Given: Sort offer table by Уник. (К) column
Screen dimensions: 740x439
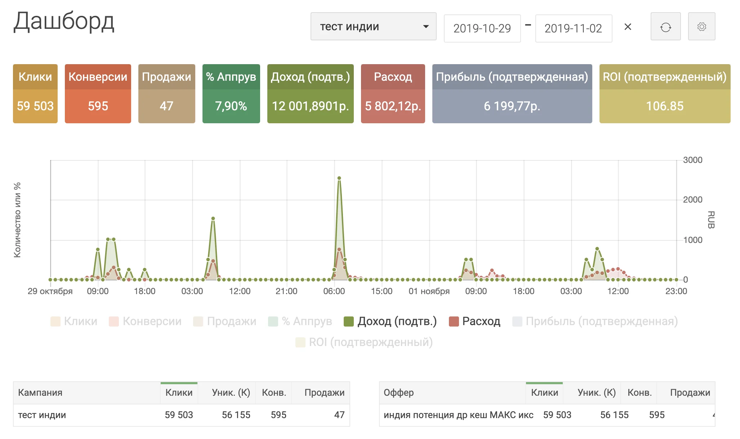Looking at the screenshot, I should coord(597,393).
